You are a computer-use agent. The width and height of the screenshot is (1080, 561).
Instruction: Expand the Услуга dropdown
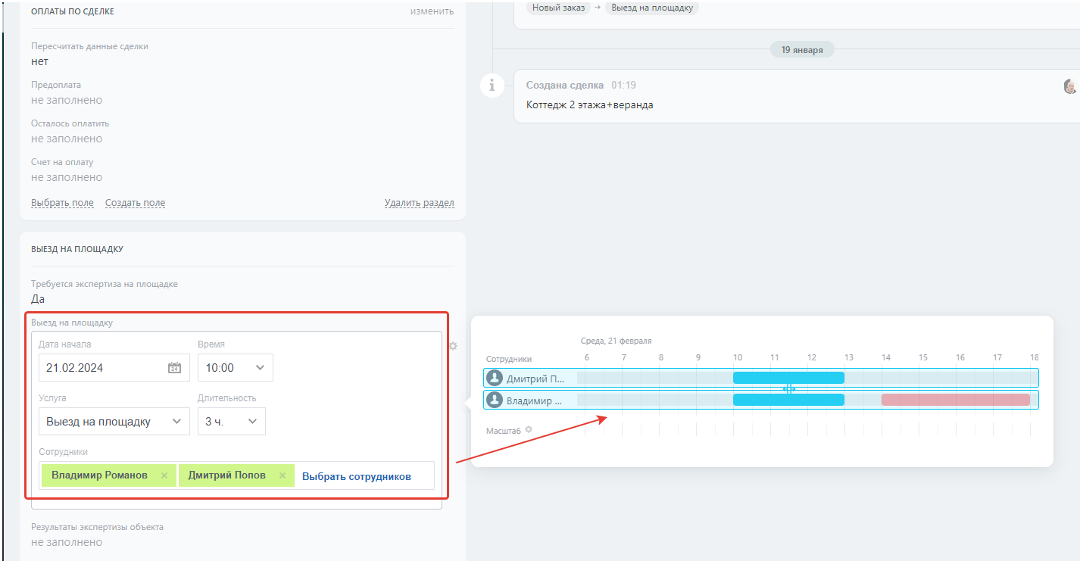[x=114, y=422]
